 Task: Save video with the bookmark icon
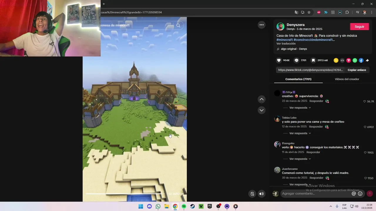tap(313, 60)
